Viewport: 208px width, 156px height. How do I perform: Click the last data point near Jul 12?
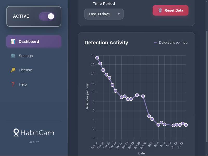click(186, 125)
